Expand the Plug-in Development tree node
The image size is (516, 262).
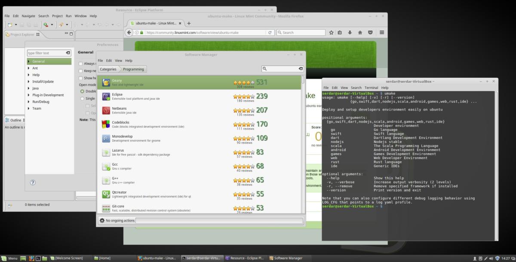click(x=29, y=95)
